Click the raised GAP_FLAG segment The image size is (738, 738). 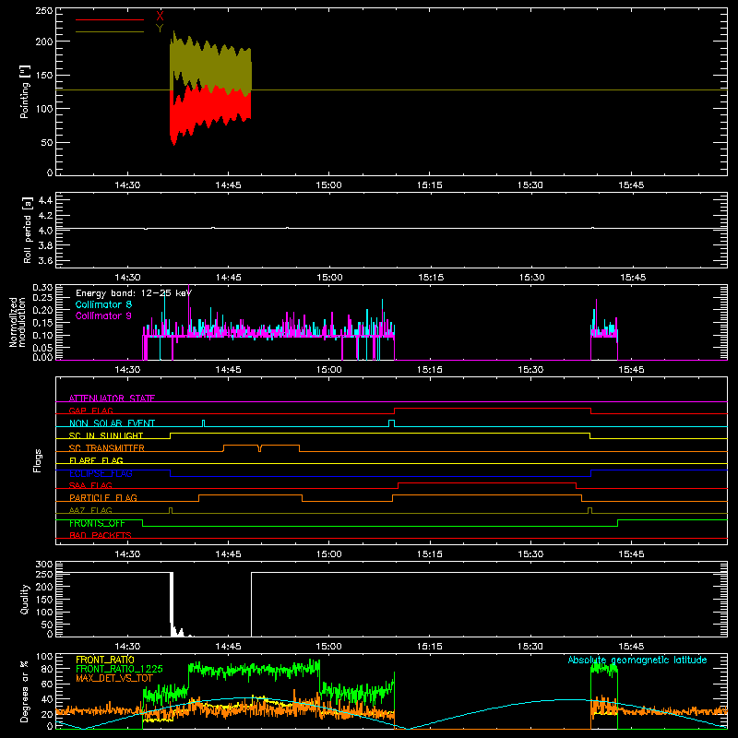pos(493,409)
